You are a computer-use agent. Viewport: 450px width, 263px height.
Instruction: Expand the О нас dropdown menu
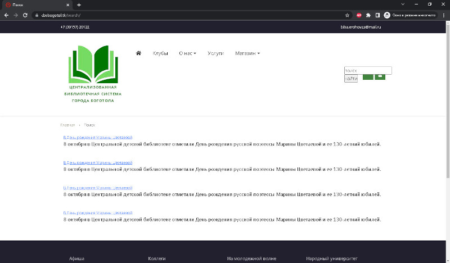(187, 53)
